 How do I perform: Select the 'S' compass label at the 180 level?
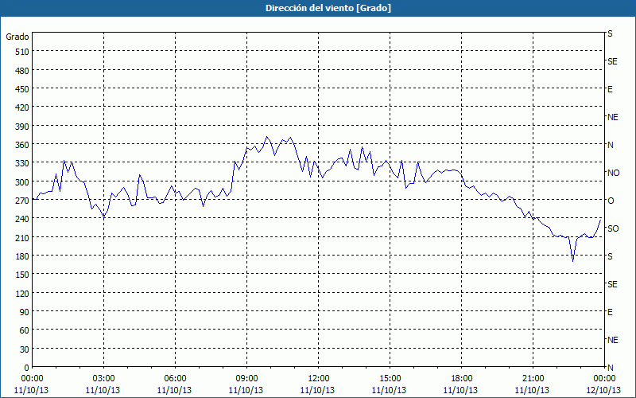click(x=610, y=256)
